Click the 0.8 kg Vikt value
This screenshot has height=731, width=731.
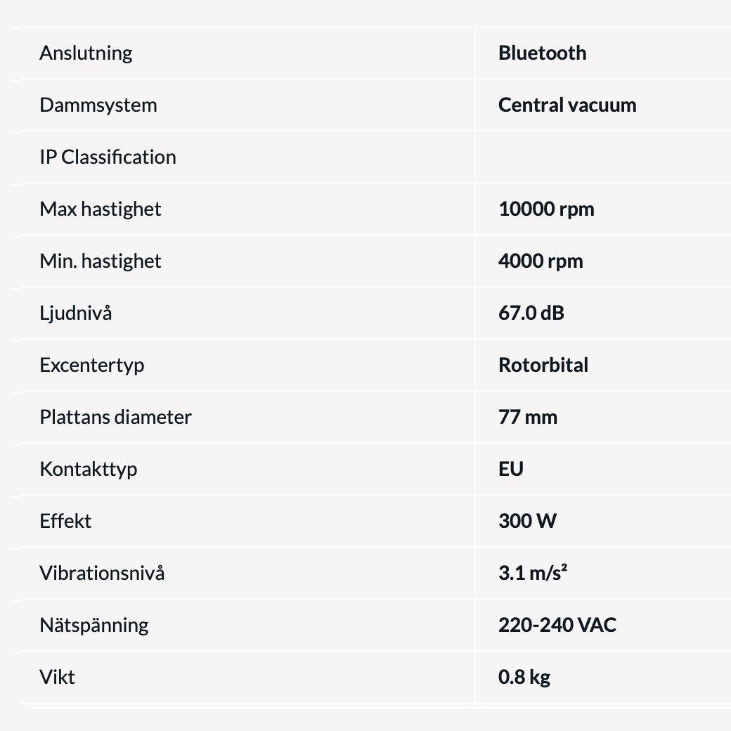click(x=524, y=678)
